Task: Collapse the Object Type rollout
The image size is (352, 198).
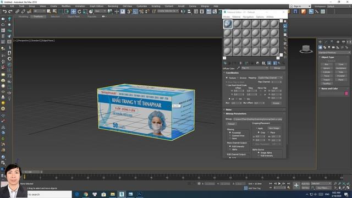Action: pyautogui.click(x=327, y=57)
